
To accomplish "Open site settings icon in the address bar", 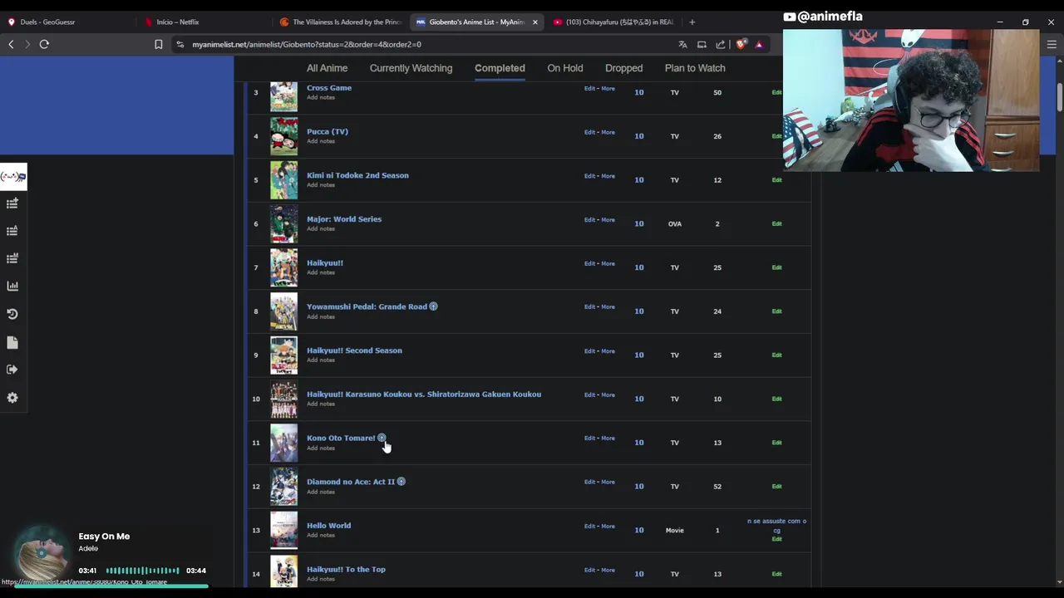I will point(180,44).
